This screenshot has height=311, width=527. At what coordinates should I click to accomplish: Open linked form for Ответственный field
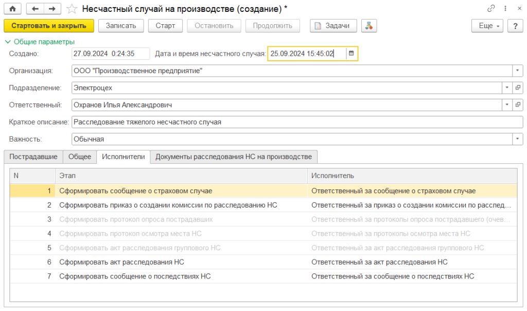(518, 105)
